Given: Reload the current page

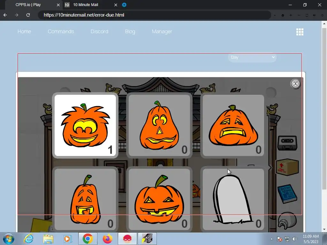Looking at the screenshot, I should click(x=28, y=15).
